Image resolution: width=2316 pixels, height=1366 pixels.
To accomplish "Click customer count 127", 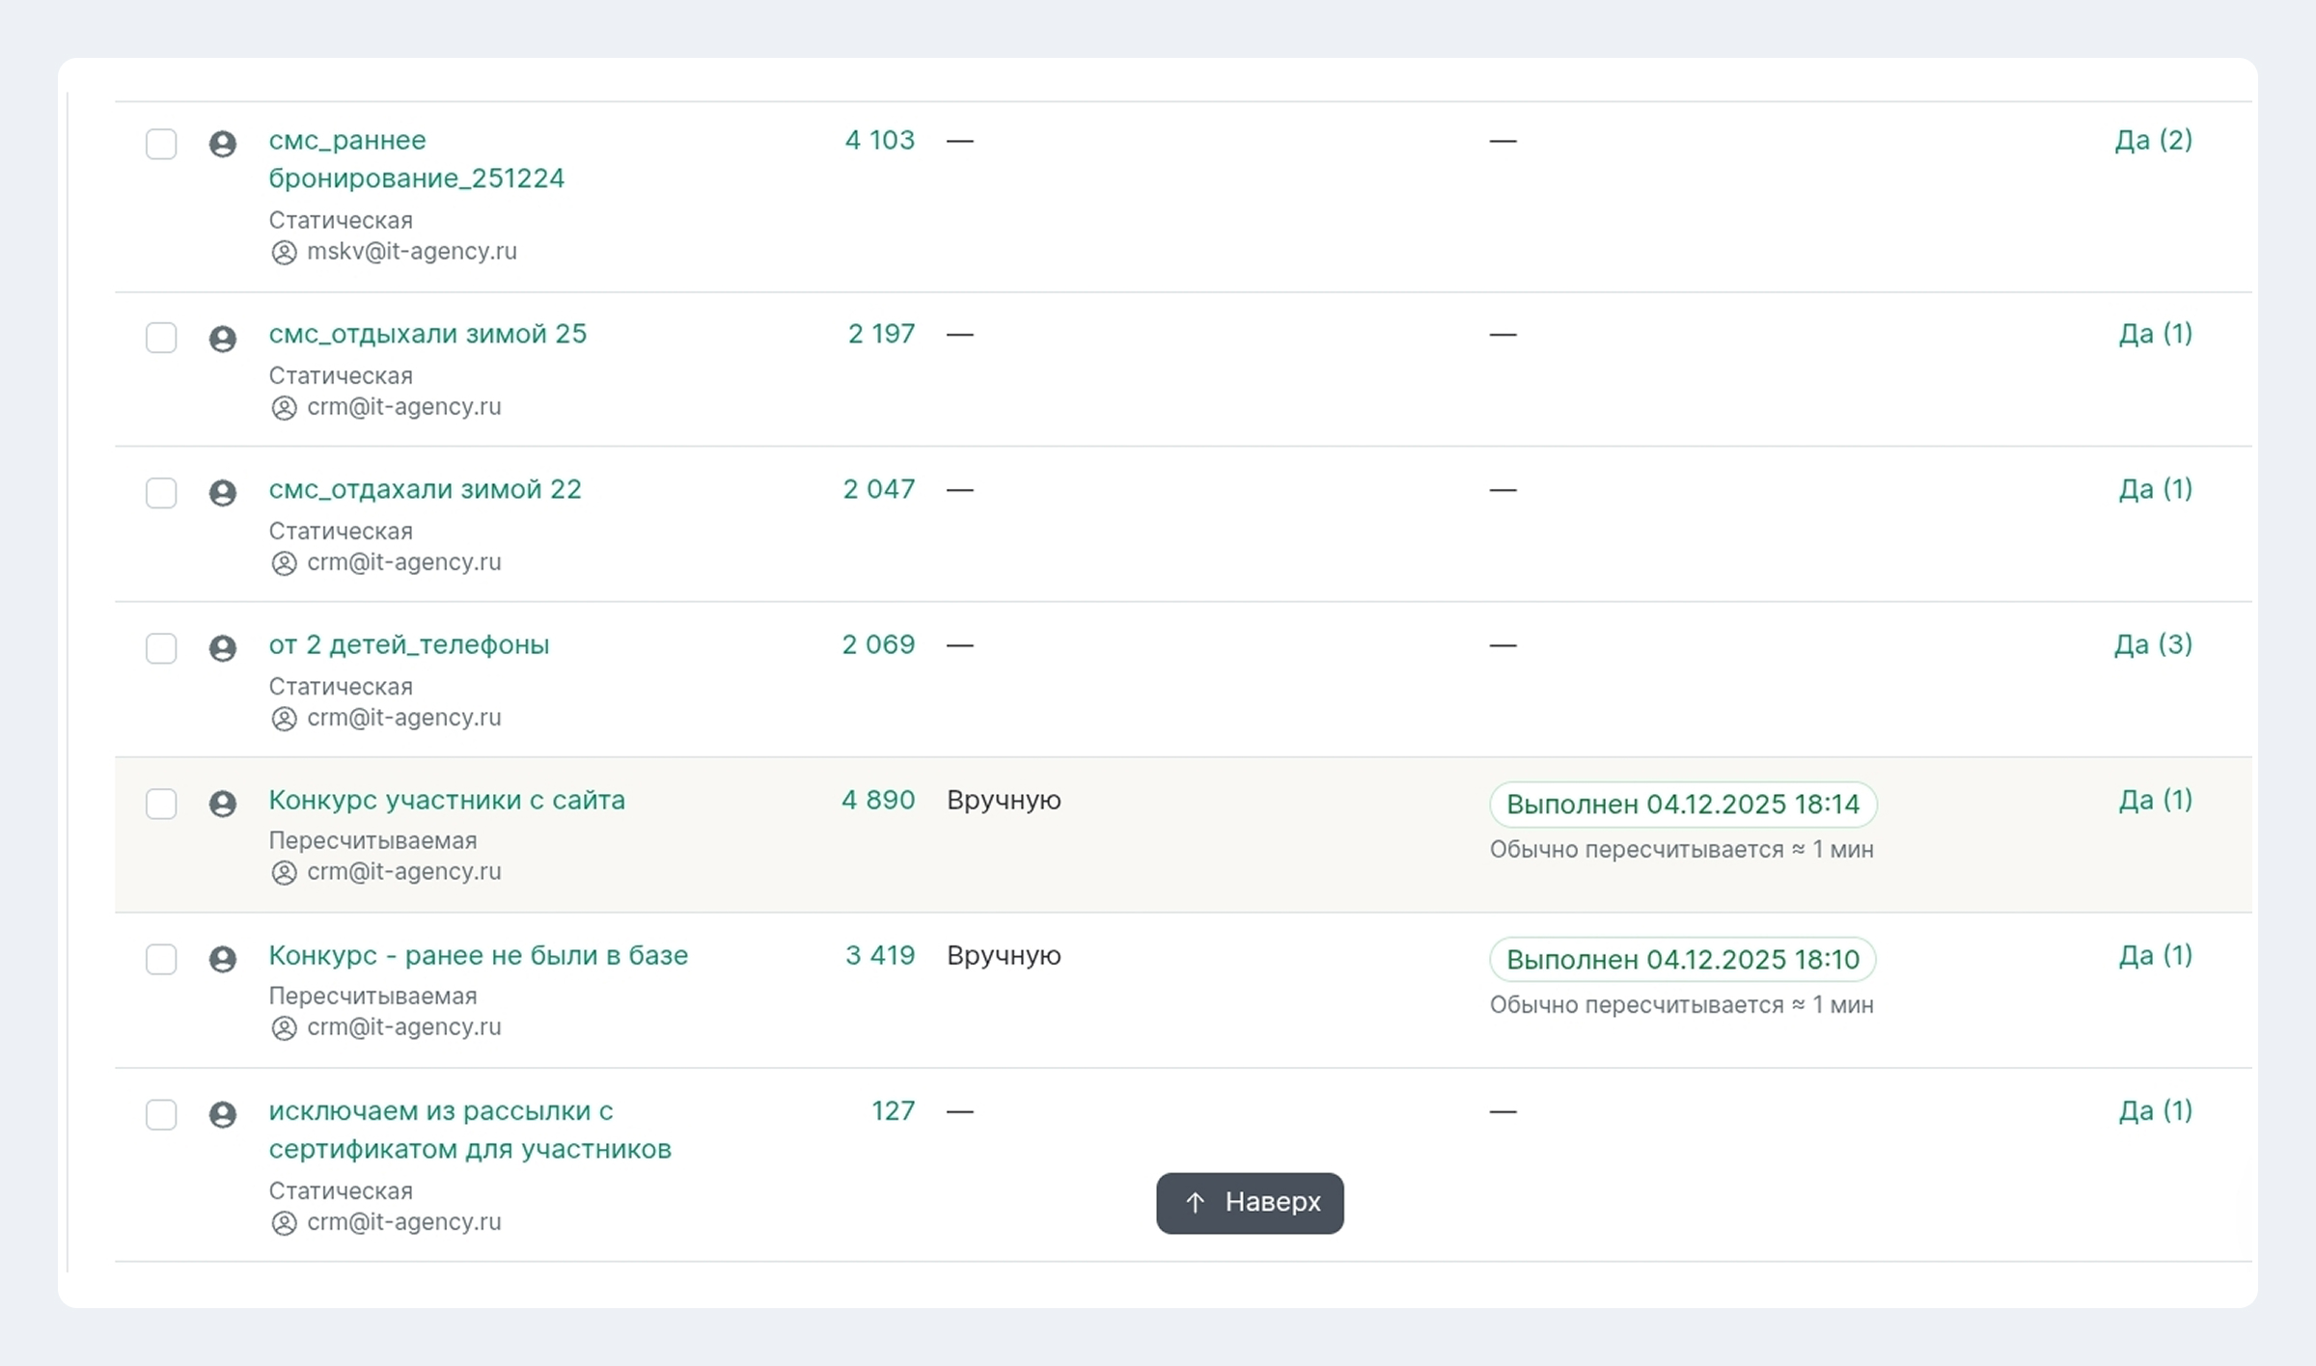I will click(x=893, y=1110).
